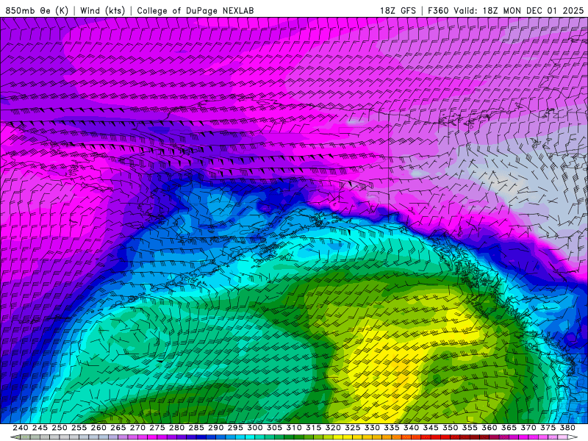Click the 270 value on the color scale
Image resolution: width=588 pixels, height=441 pixels.
[137, 428]
